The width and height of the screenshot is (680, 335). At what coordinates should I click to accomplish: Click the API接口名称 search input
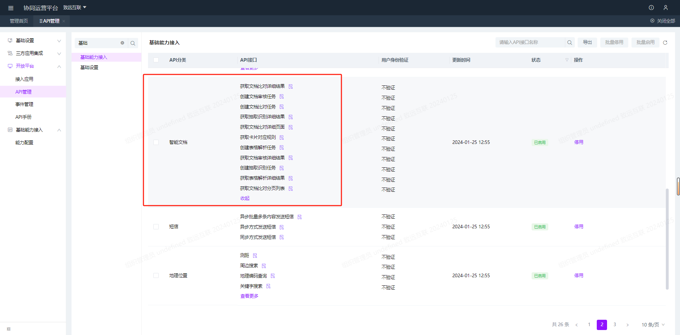click(529, 43)
